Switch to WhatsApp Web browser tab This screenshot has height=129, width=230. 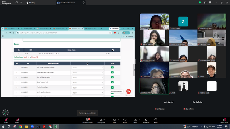(28, 29)
